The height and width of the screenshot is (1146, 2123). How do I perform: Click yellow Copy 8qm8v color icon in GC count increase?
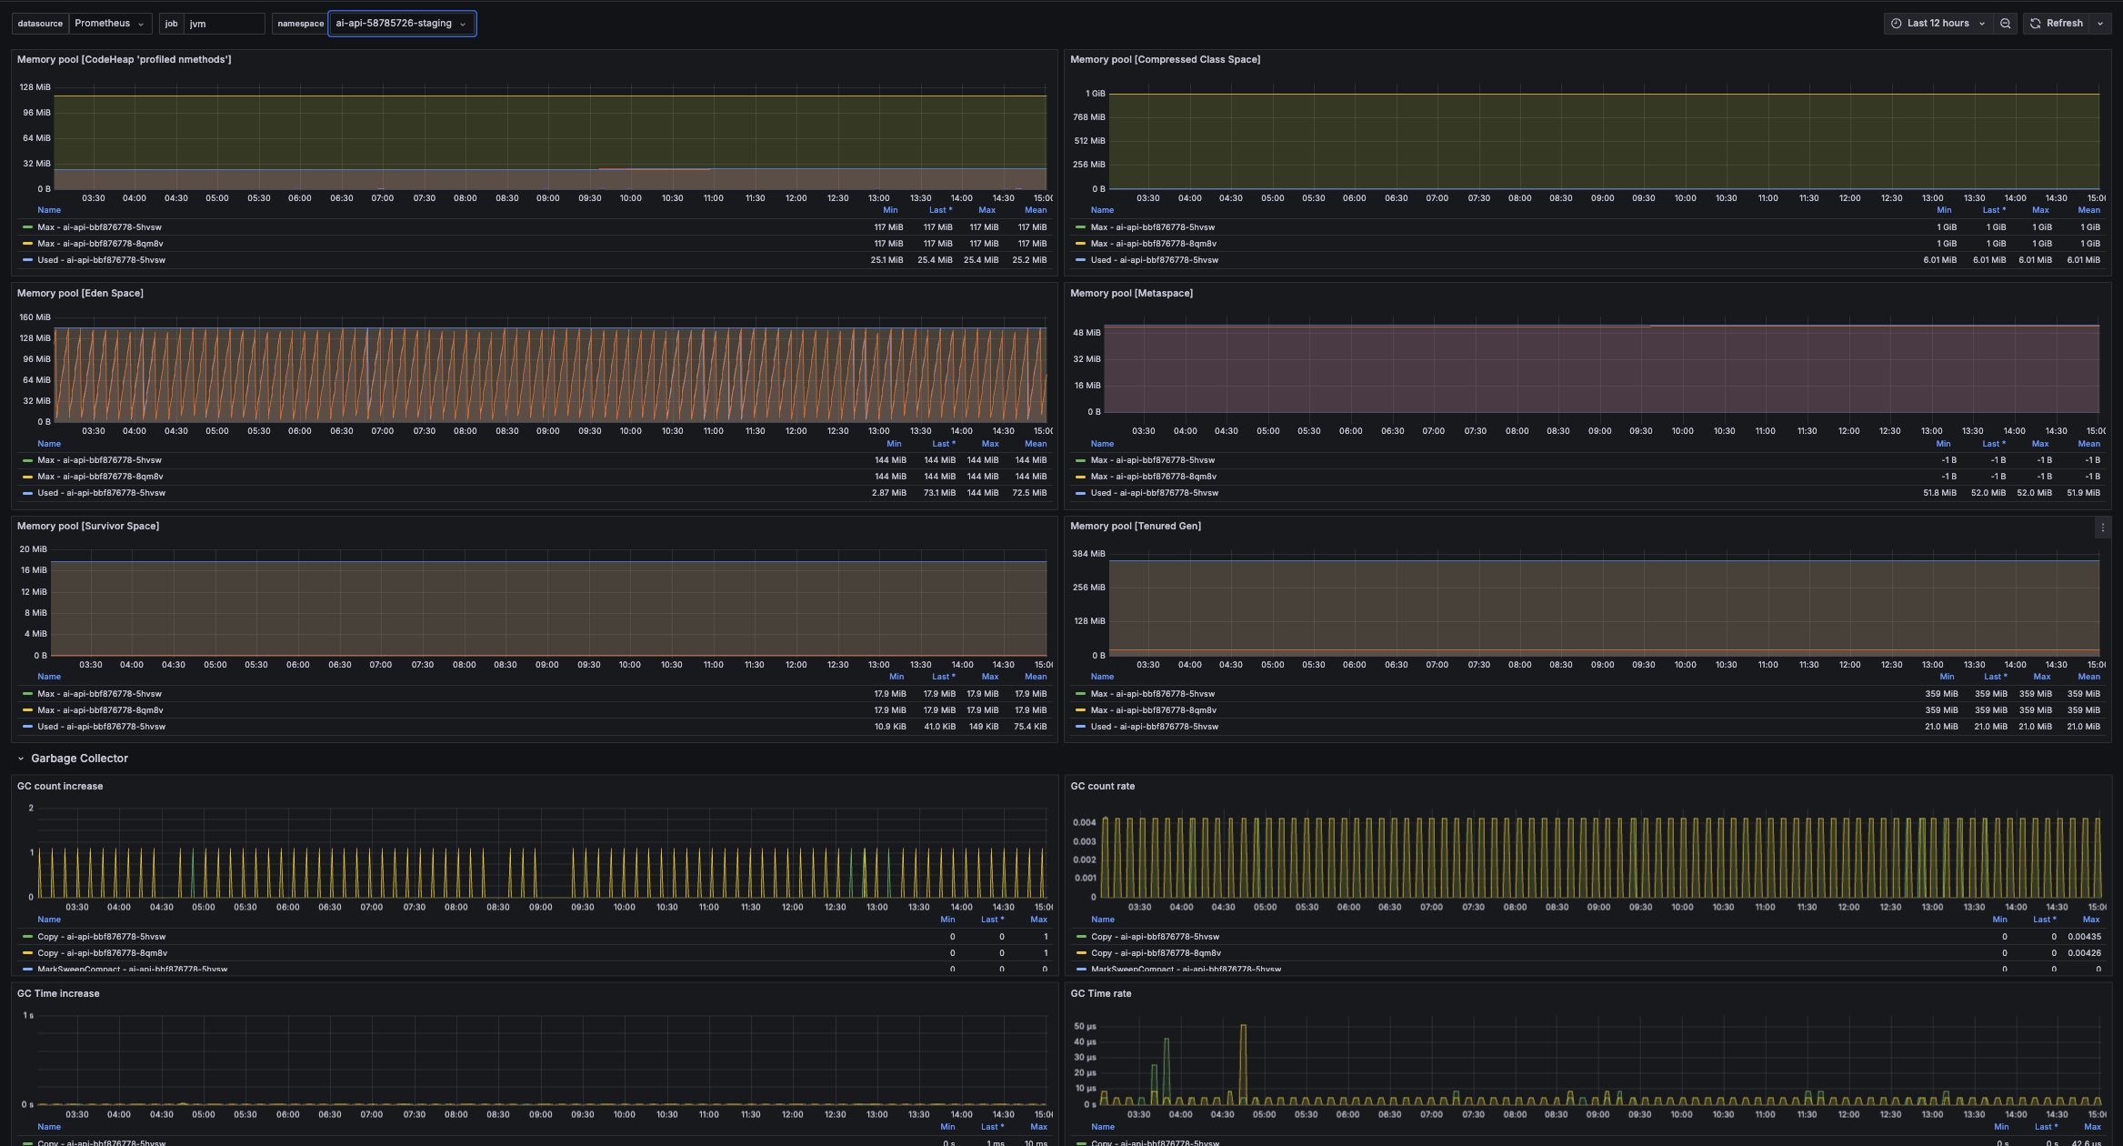click(27, 953)
